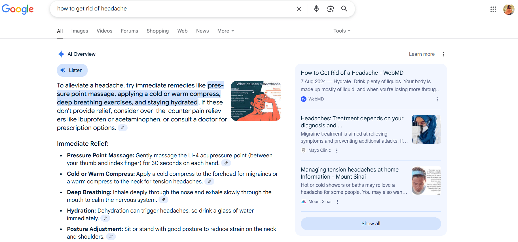Click the Immediate Relief heading
Image resolution: width=518 pixels, height=242 pixels.
tap(83, 144)
